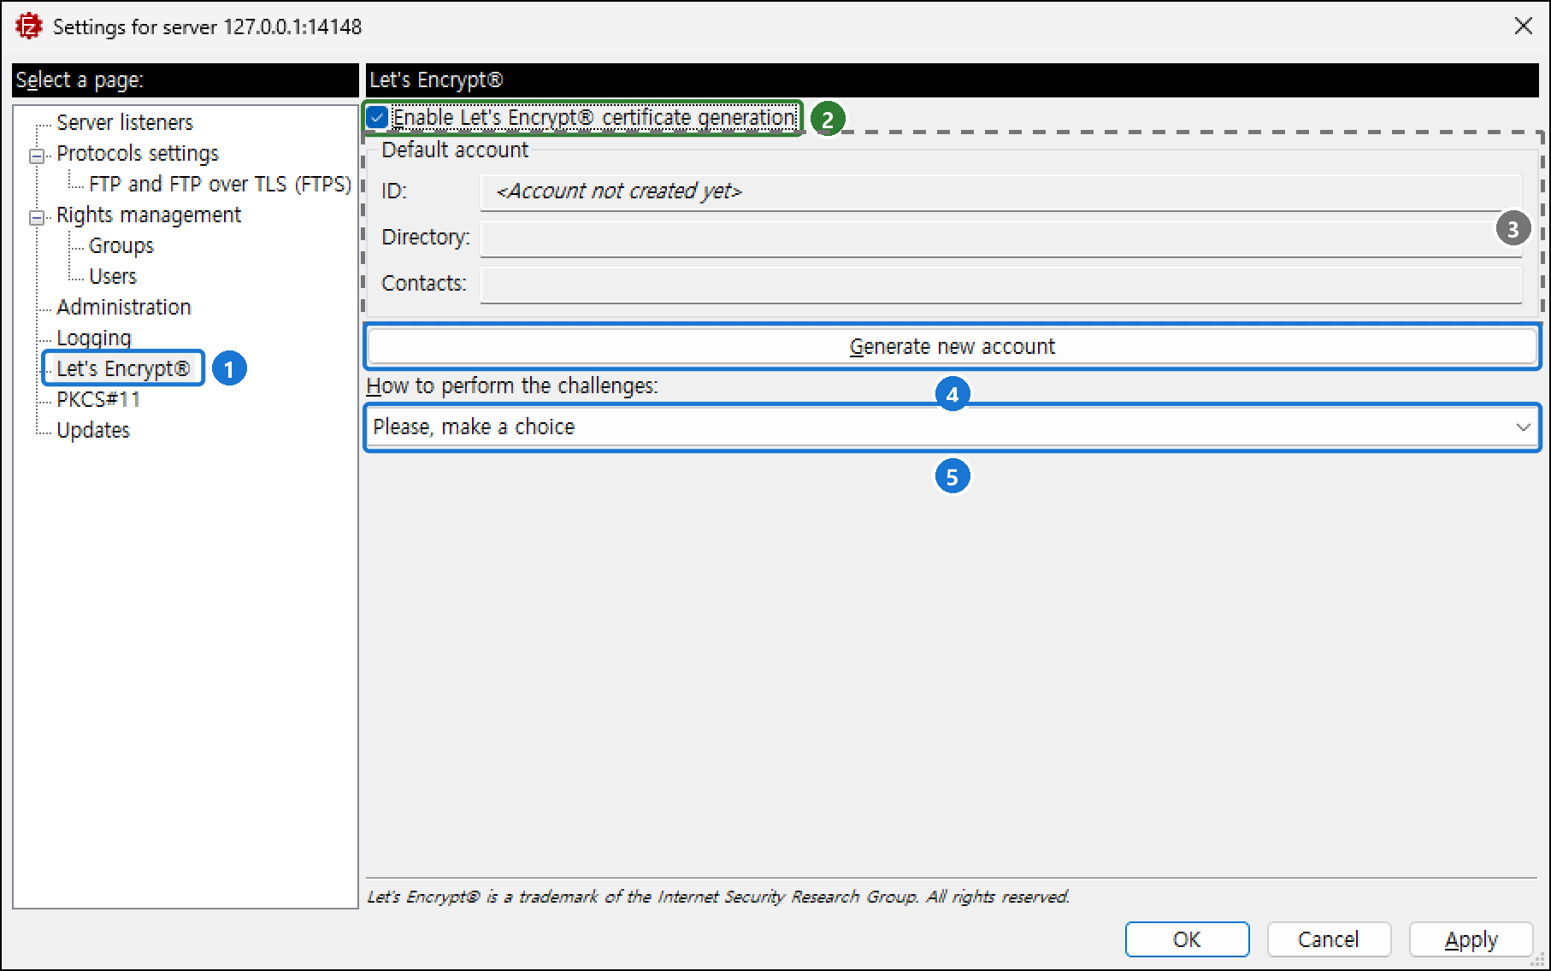Viewport: 1551px width, 971px height.
Task: Collapse the Protocols settings tree node
Action: tap(37, 156)
